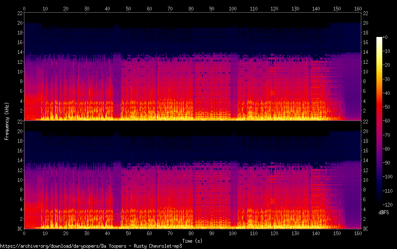Viewport: 397px width, 249px height.
Task: Select the 50 second tick on bottom time axis
Action: (128, 233)
